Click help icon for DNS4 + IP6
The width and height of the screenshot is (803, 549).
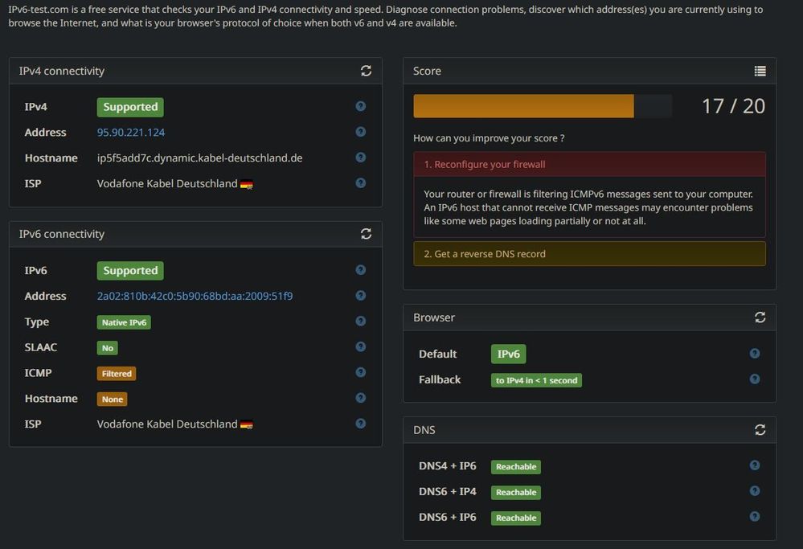coord(755,465)
